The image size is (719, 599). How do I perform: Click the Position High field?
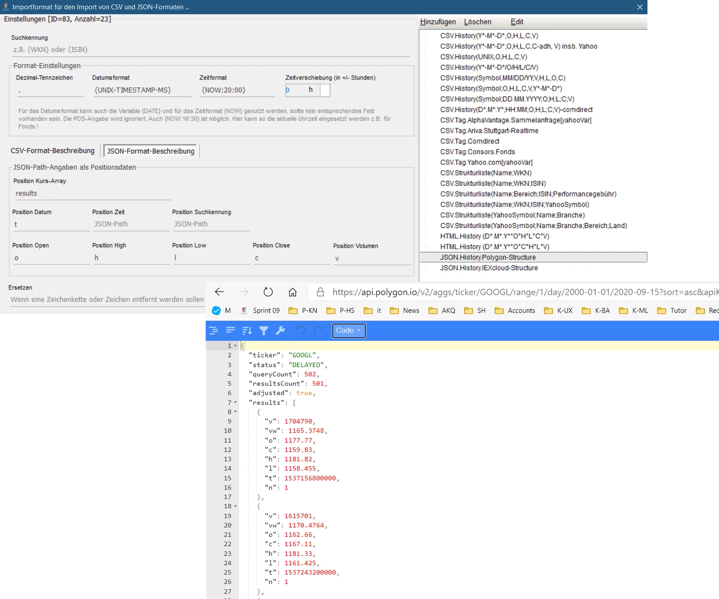click(131, 258)
